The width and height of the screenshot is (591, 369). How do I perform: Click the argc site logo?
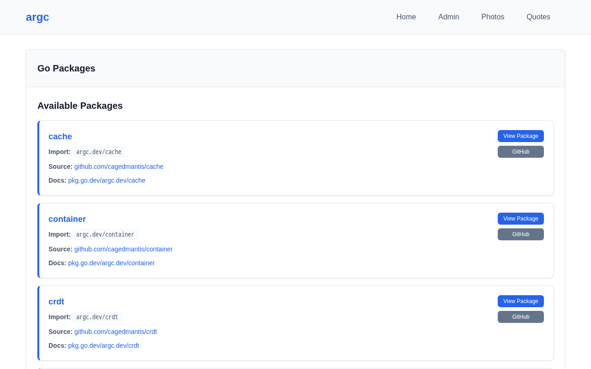(x=37, y=17)
